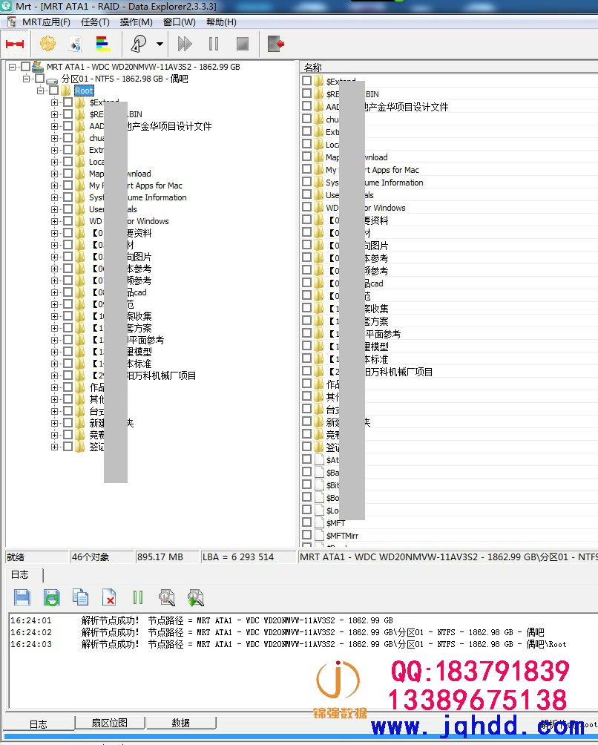The image size is (598, 745).
Task: Expand tree folder ending 'ume Information'
Action: [55, 197]
